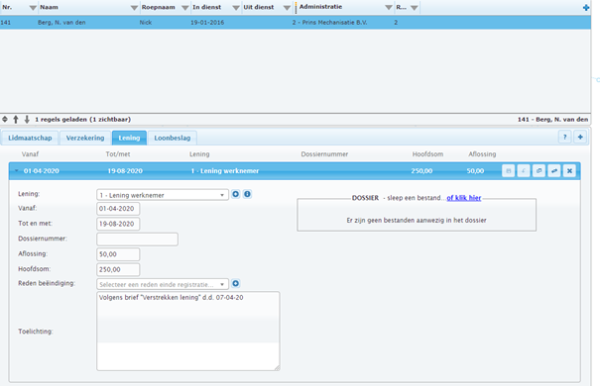Click the '1 - Lening werknemer' row title
The width and height of the screenshot is (600, 386).
(x=225, y=171)
